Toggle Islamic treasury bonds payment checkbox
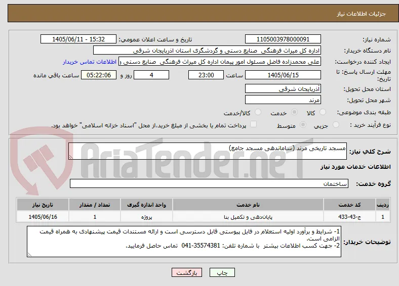This screenshot has width=399, height=286. click(x=254, y=124)
